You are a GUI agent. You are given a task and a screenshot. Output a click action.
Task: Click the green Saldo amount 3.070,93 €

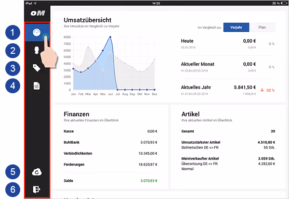[149, 181]
